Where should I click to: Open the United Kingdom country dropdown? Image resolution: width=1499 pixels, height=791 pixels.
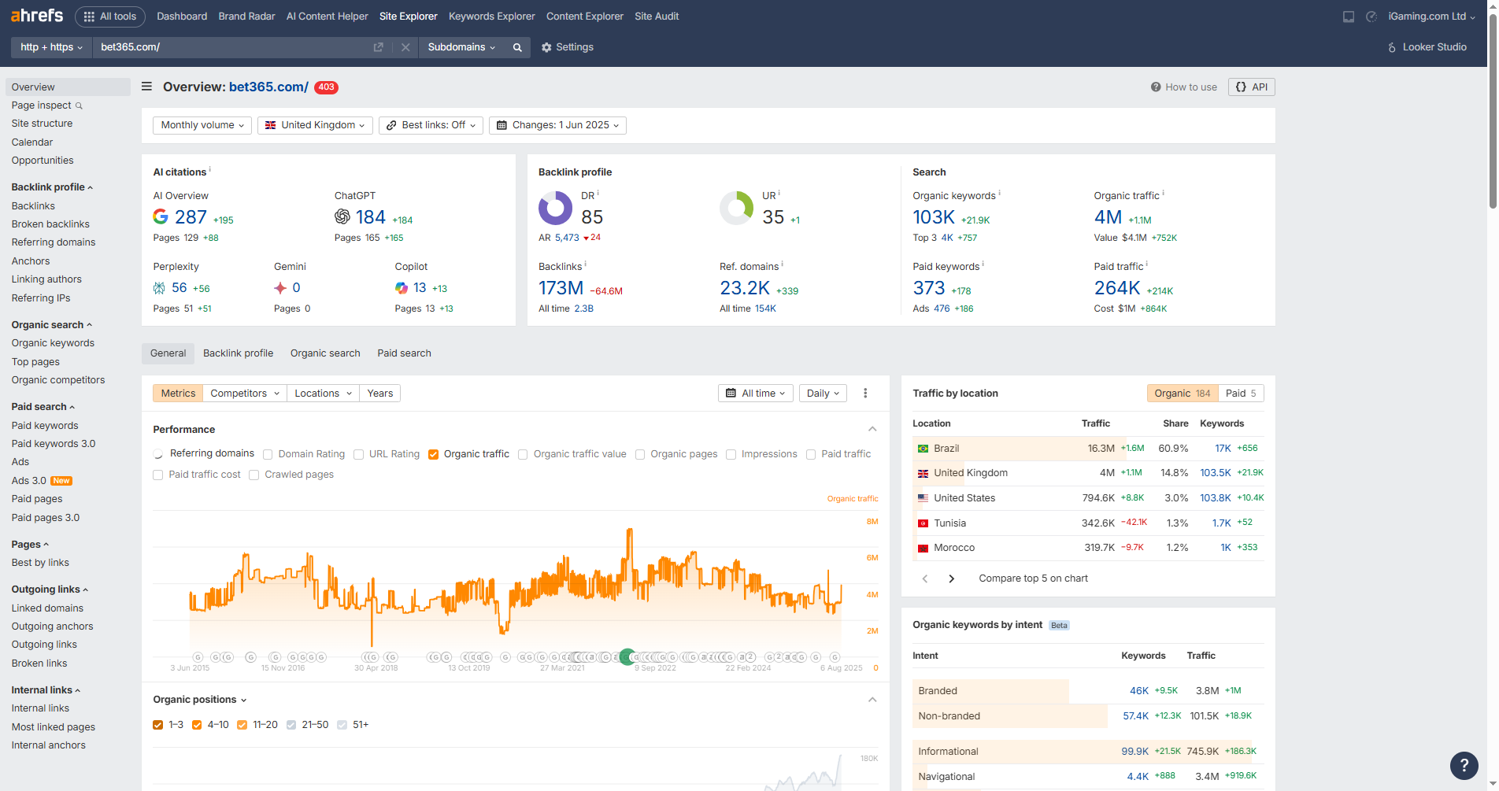(x=315, y=125)
